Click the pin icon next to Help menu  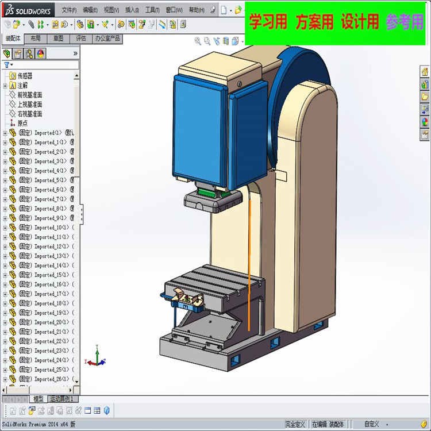point(213,10)
